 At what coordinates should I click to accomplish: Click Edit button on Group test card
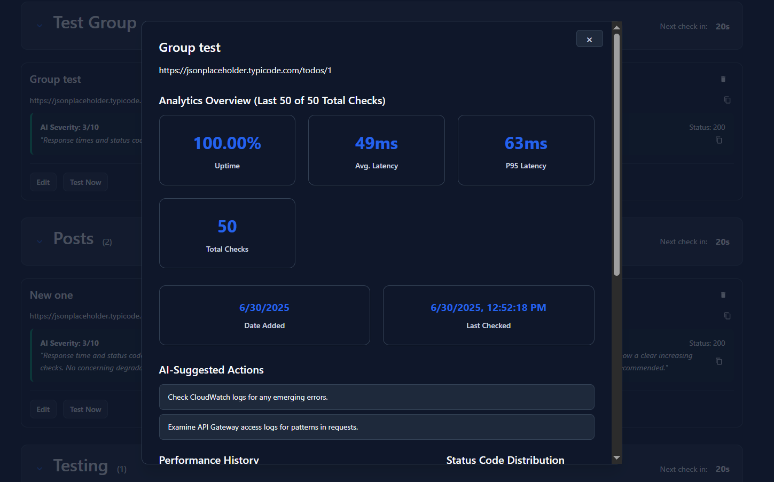[43, 182]
